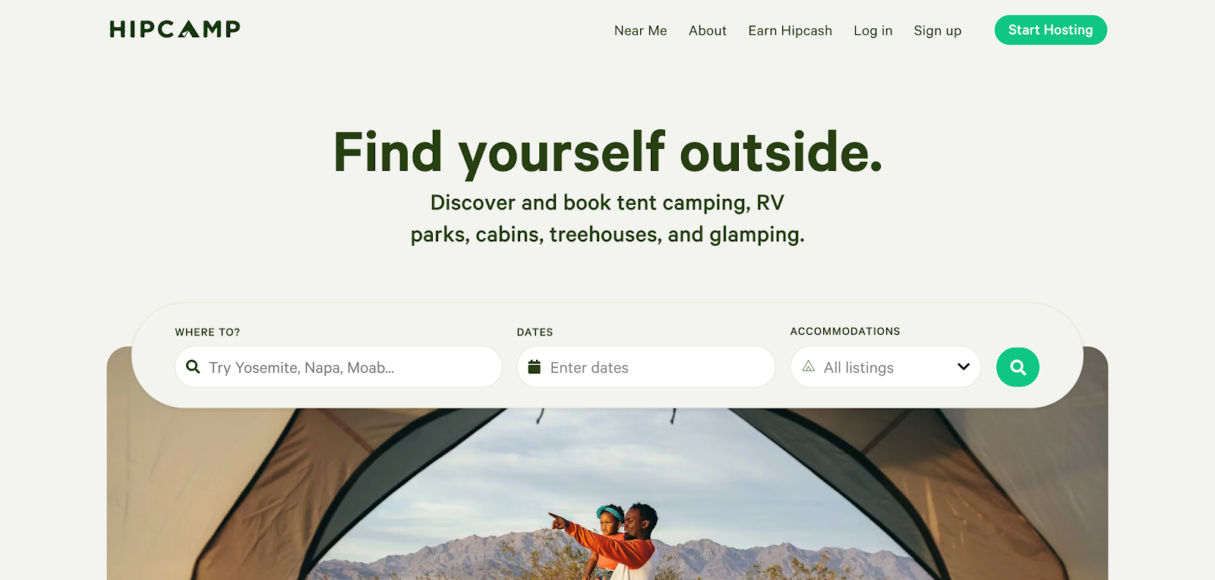Click the Start Hosting button
1215x580 pixels.
(x=1050, y=30)
